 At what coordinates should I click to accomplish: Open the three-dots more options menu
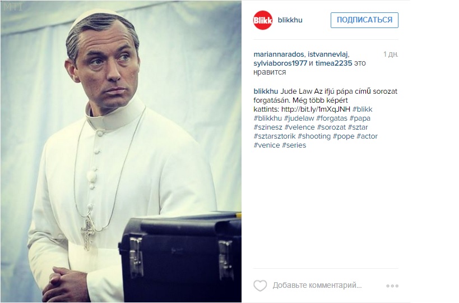point(392,286)
